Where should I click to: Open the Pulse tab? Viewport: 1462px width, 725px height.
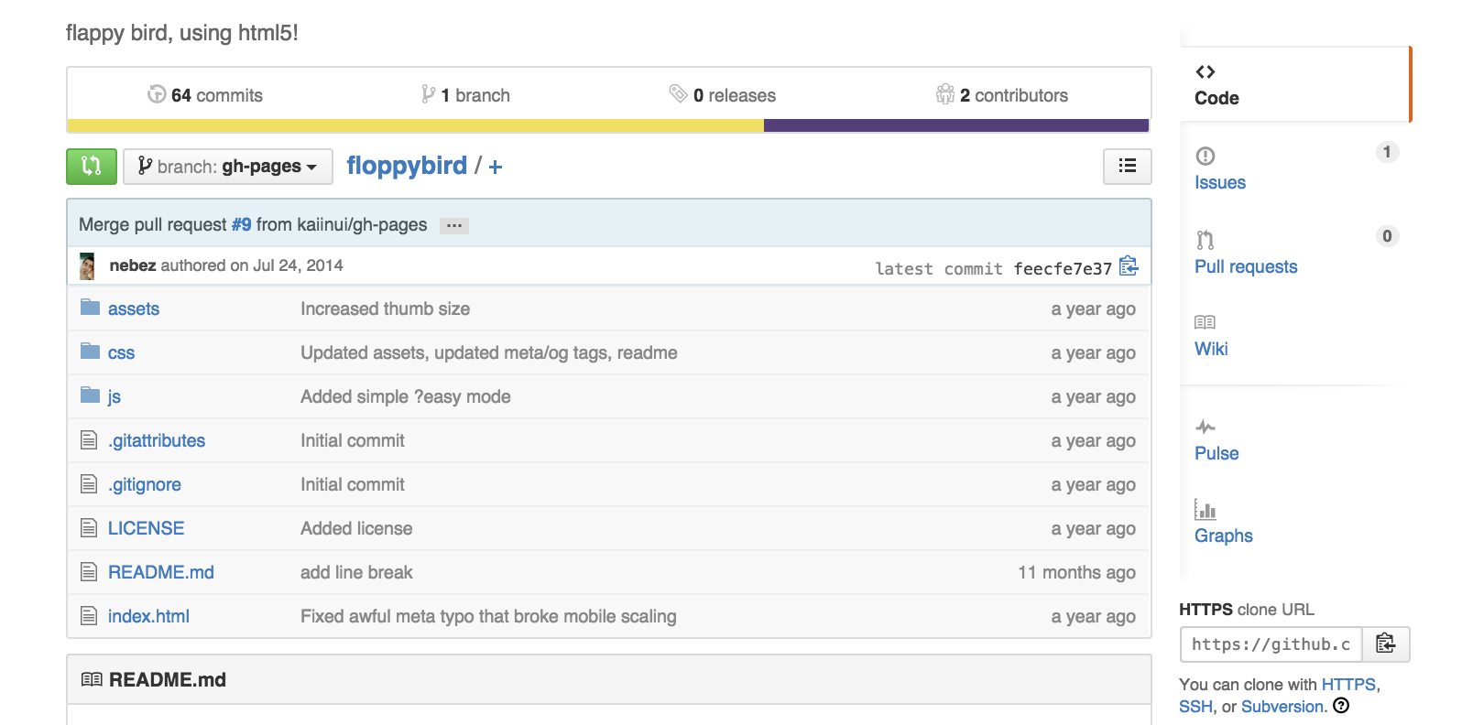tap(1217, 453)
